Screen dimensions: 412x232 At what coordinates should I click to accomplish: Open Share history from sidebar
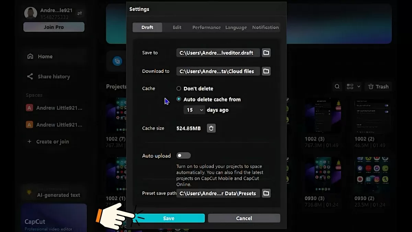[54, 77]
